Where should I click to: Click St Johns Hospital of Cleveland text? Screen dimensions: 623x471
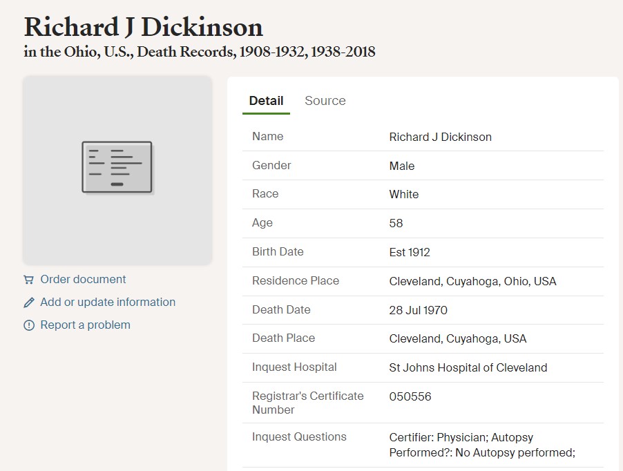tap(468, 367)
